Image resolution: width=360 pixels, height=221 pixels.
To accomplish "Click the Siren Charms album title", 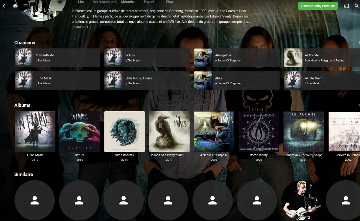I will 124,155.
